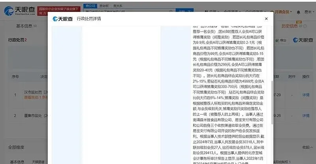Close the 行政处罚详情 dialog with X
Image resolution: width=316 pixels, height=164 pixels.
click(x=266, y=19)
